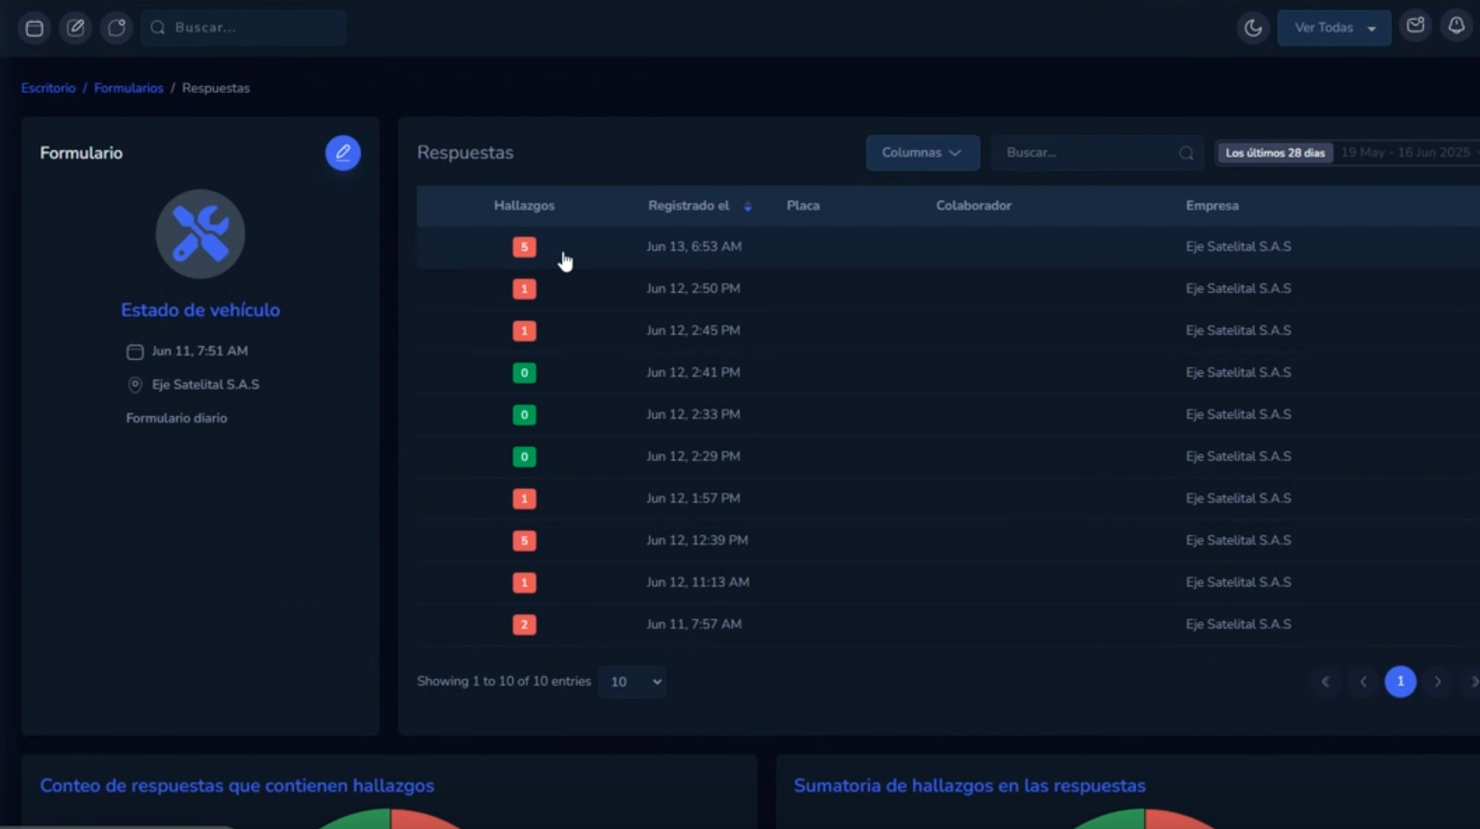Screen dimensions: 1480x829
Task: Open the Estado de vehículo form link
Action: click(x=201, y=311)
